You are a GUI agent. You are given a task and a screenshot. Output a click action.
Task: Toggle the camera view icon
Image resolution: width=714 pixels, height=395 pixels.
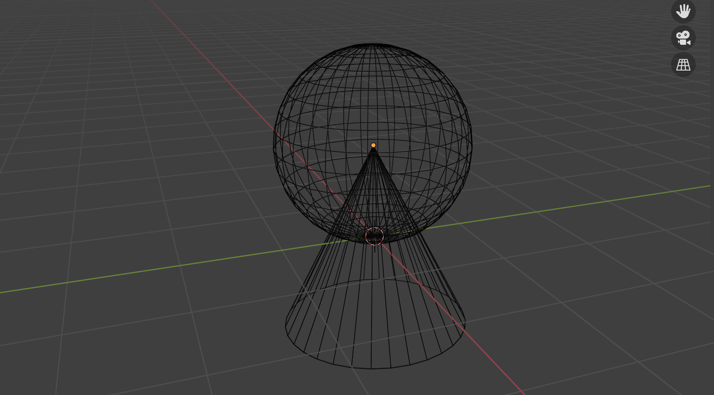pos(683,38)
